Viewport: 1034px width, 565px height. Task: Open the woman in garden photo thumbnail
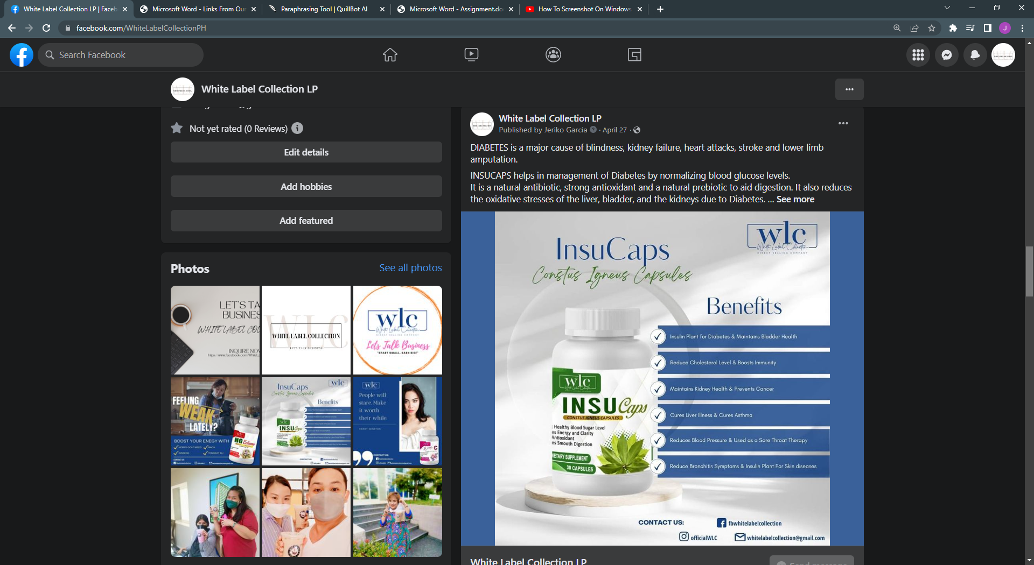click(397, 512)
